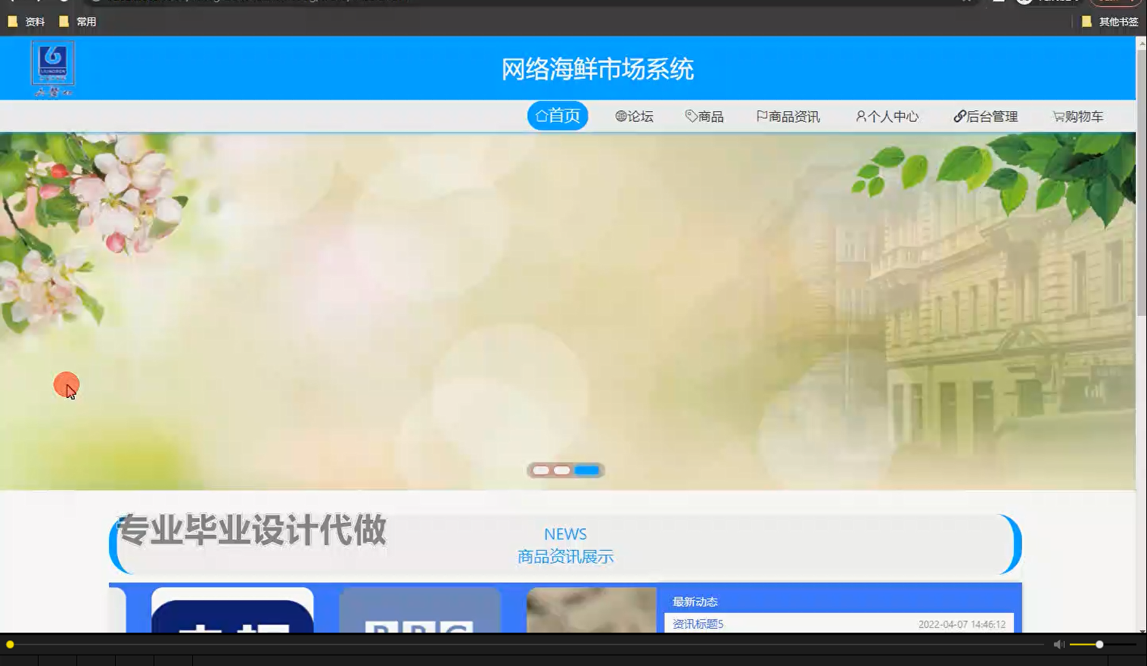Activate the middle carousel indicator dot

(x=562, y=470)
